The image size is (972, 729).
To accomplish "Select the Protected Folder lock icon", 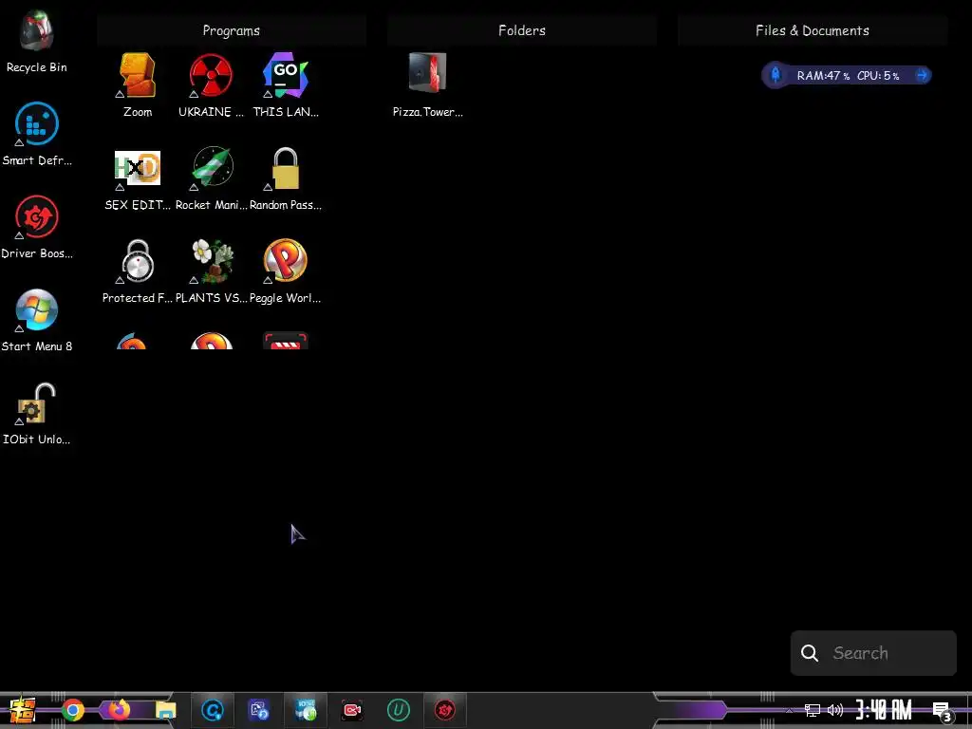I will point(138,261).
